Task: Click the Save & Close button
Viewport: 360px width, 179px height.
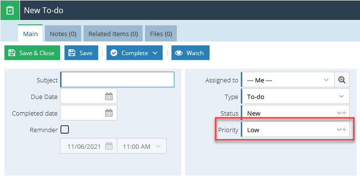Action: coord(32,53)
